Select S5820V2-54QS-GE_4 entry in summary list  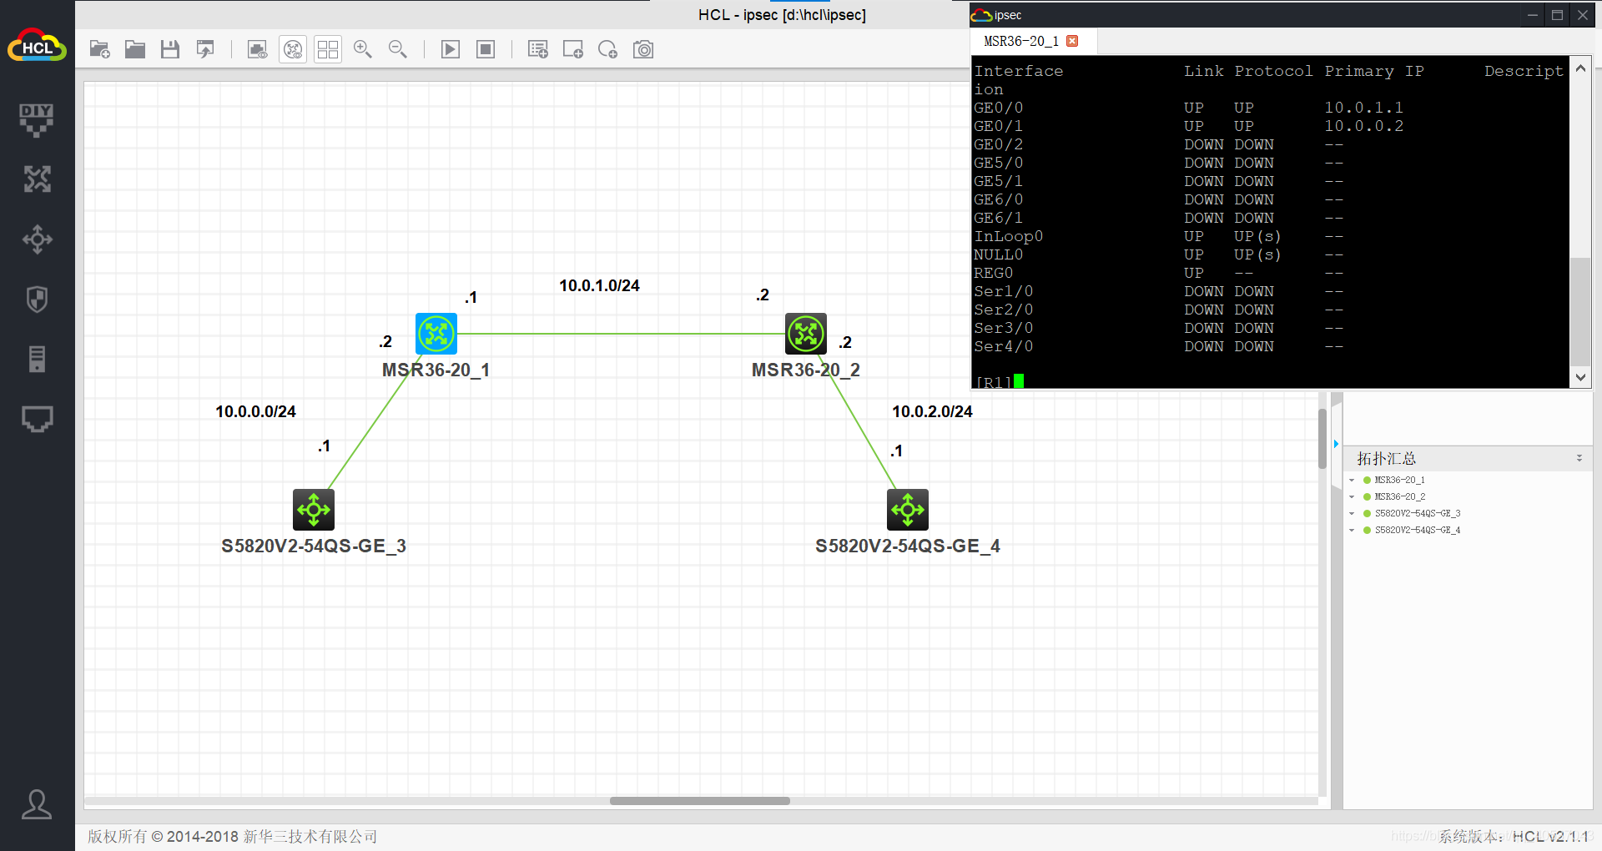[1418, 531]
